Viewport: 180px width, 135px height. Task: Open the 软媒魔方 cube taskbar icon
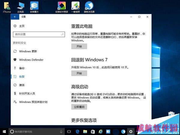tap(108, 132)
